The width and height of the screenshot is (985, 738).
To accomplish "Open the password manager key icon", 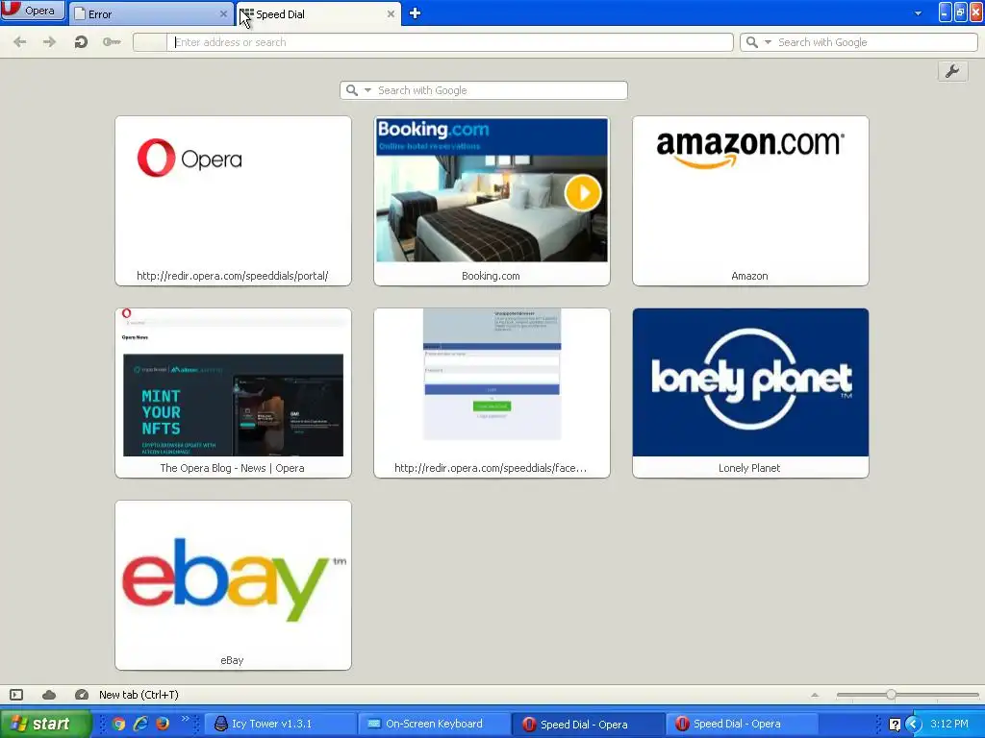I will click(x=112, y=42).
